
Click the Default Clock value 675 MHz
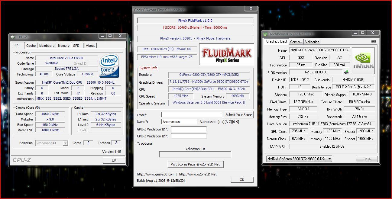click(299, 139)
